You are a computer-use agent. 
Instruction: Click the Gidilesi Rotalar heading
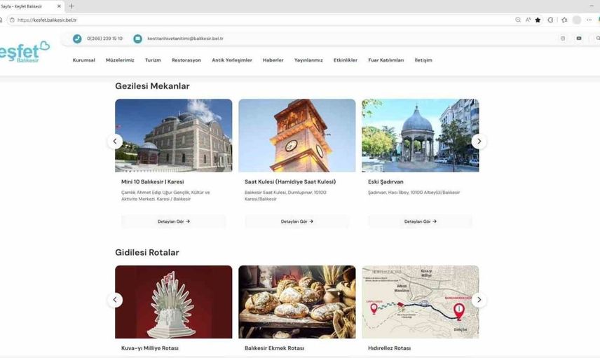click(x=147, y=252)
